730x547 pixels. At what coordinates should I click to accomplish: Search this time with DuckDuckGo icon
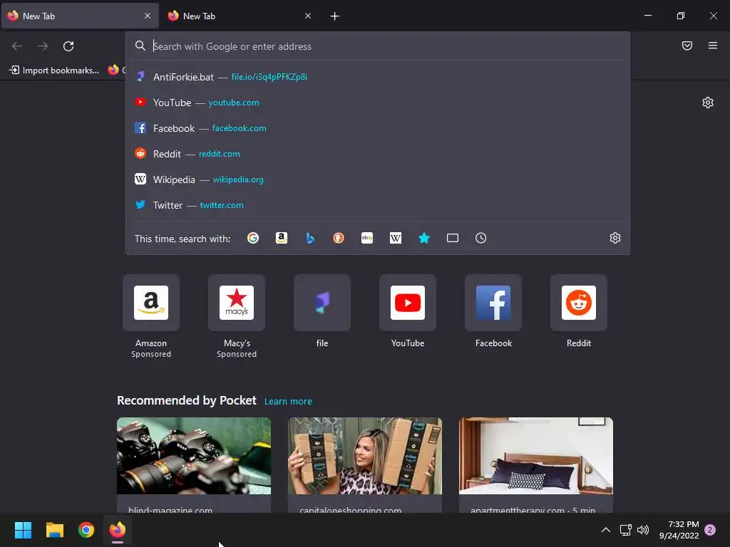point(339,238)
